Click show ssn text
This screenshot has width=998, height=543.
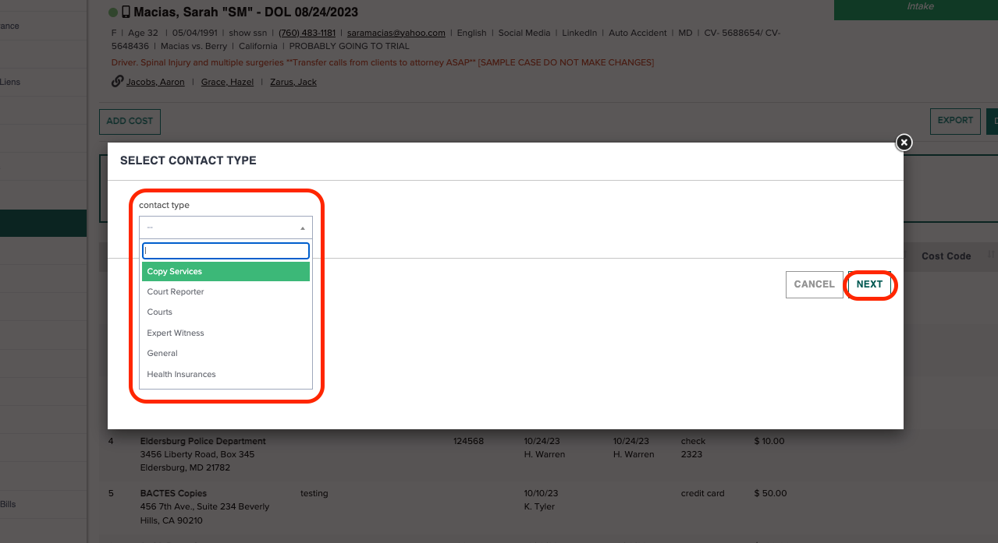pos(248,33)
